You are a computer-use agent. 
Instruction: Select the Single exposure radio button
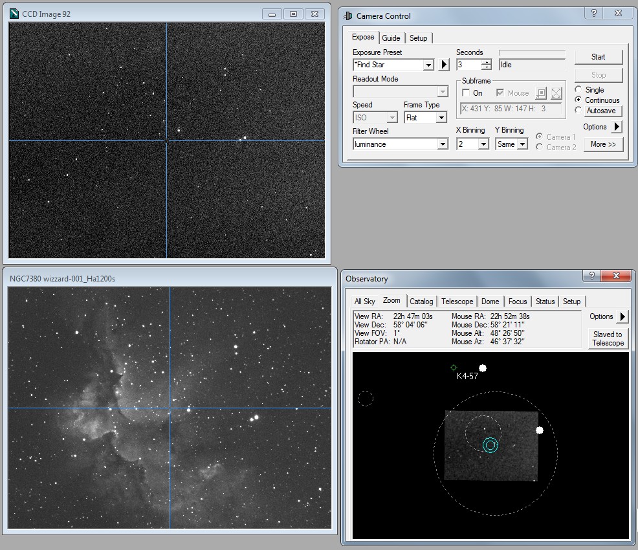click(x=578, y=89)
